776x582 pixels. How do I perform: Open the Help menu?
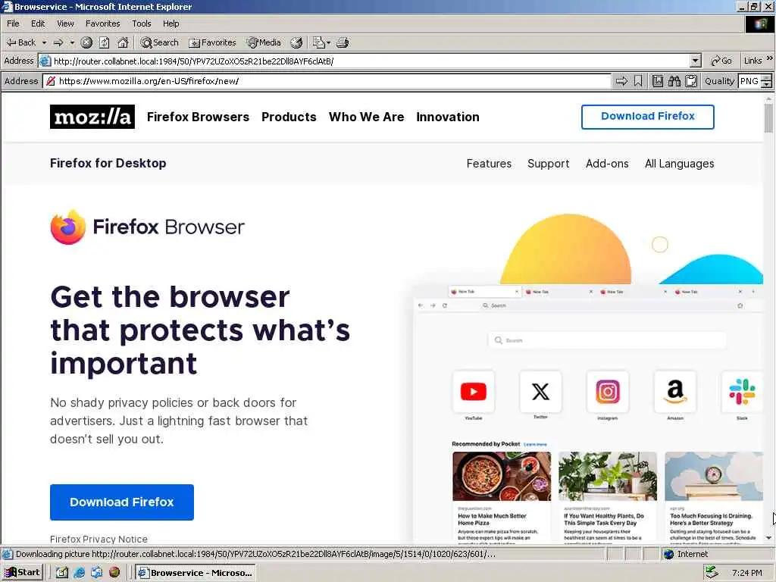171,23
